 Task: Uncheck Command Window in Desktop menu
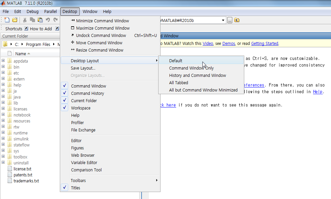click(x=64, y=86)
